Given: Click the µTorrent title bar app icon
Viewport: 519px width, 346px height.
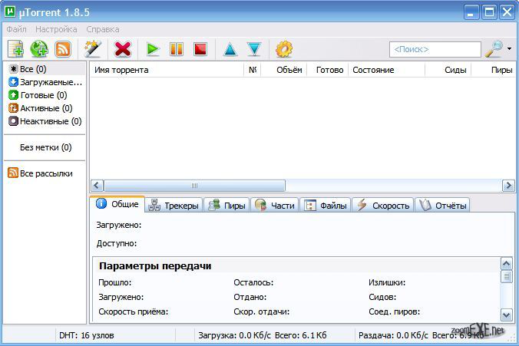Looking at the screenshot, I should pyautogui.click(x=10, y=12).
